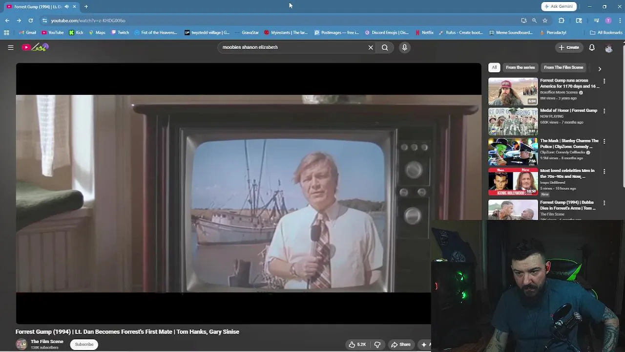Open the Forrest Gump runs across America thumbnail
Screen dimensions: 625x352
pos(513,91)
